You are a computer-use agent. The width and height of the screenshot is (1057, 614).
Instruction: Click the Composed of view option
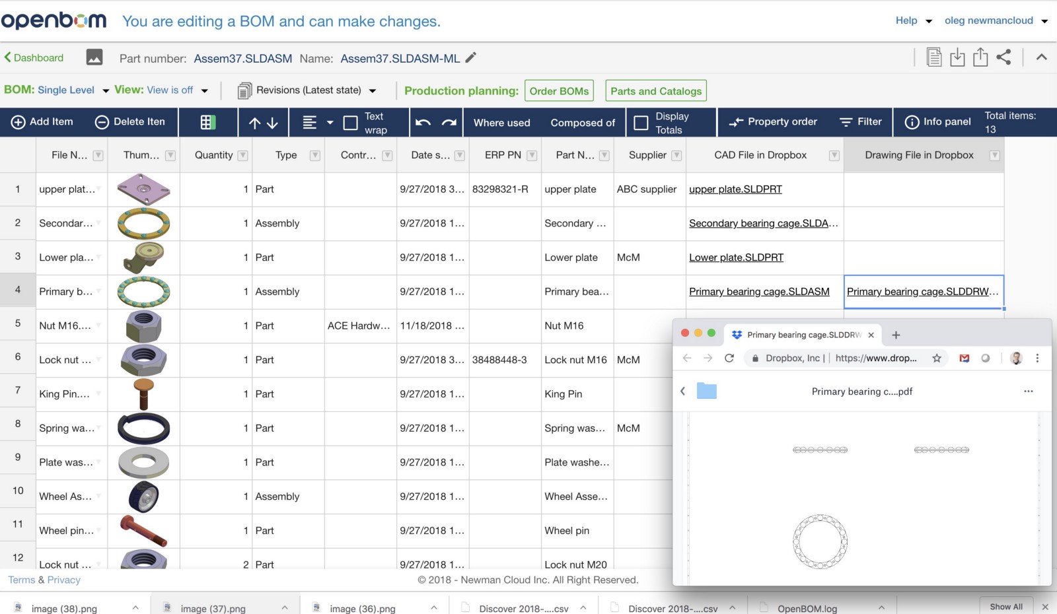[x=582, y=122]
